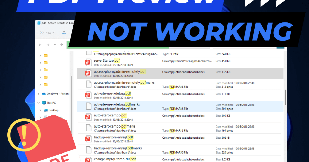The width and height of the screenshot is (309, 162).
Task: Click activate-use-xdebug.pdfmarks blank file icon
Action: coord(89,106)
